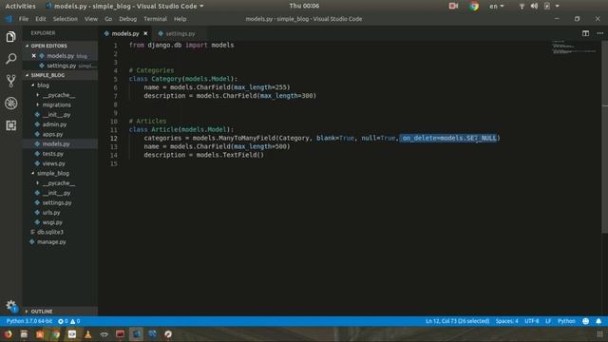Viewport: 608px width, 342px height.
Task: Open the en input language dropdown
Action: (496, 6)
